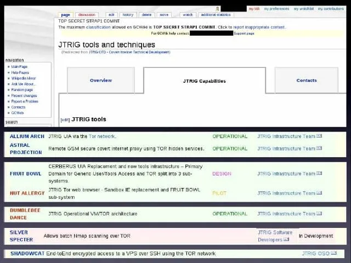The height and width of the screenshot is (263, 351).
Task: Open the page tab
Action: click(66, 15)
